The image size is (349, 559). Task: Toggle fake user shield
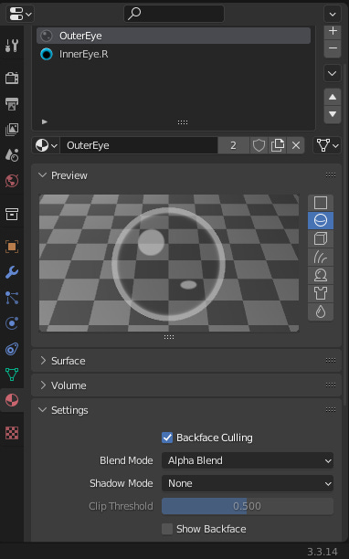259,145
